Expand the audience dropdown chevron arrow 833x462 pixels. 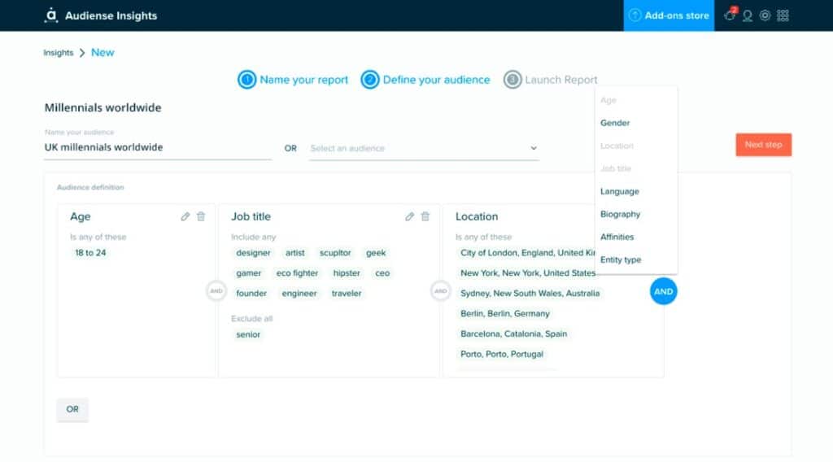point(534,148)
